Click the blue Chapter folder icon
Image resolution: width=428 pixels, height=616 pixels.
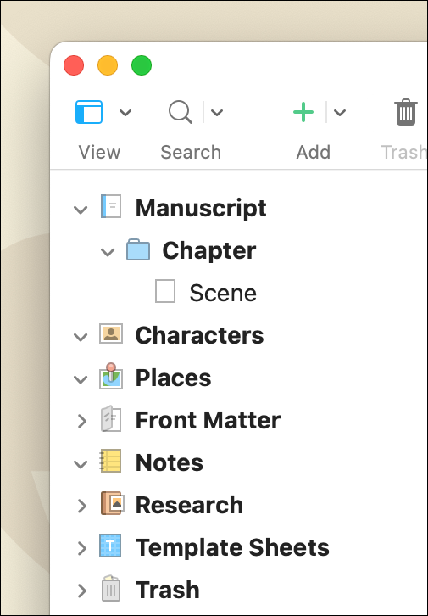138,249
